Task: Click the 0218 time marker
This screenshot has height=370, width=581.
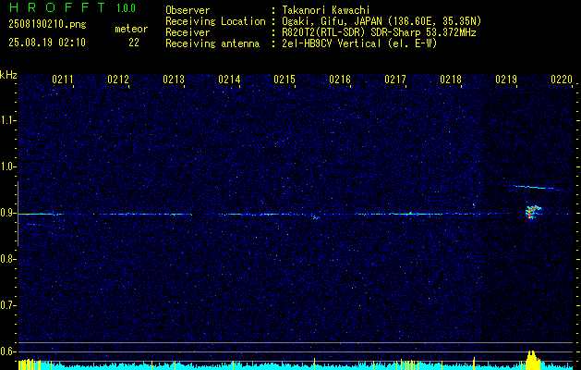Action: [451, 80]
